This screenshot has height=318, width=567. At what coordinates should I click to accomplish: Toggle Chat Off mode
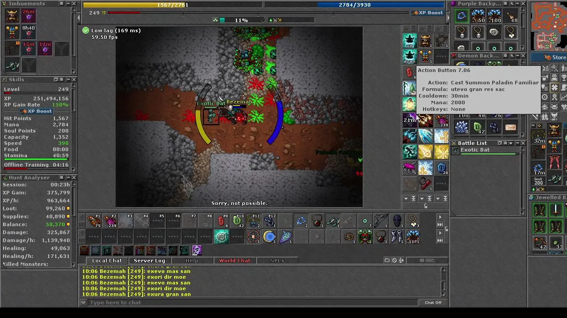point(433,303)
